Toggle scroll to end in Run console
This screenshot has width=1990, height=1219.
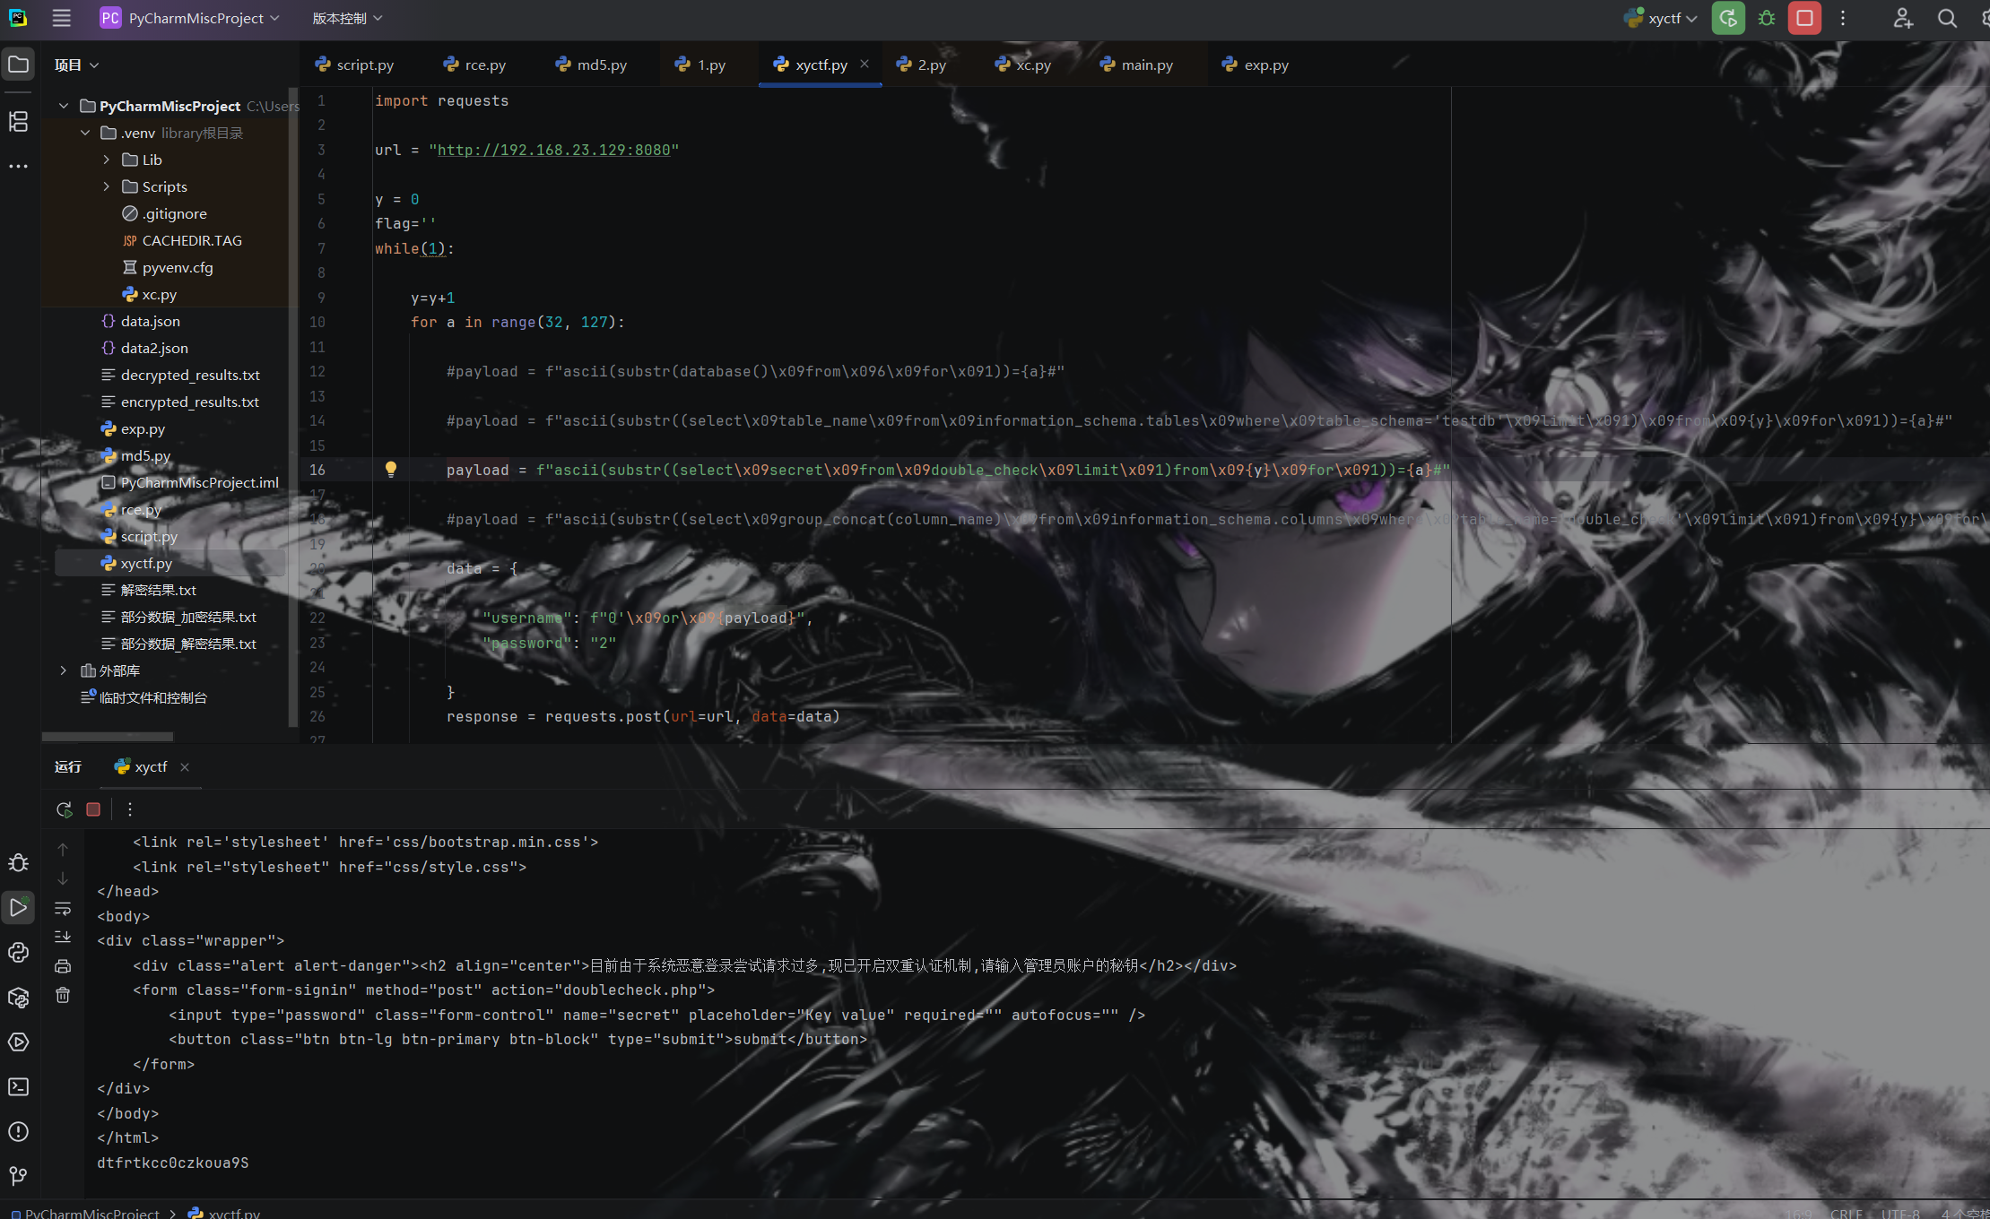pyautogui.click(x=63, y=937)
